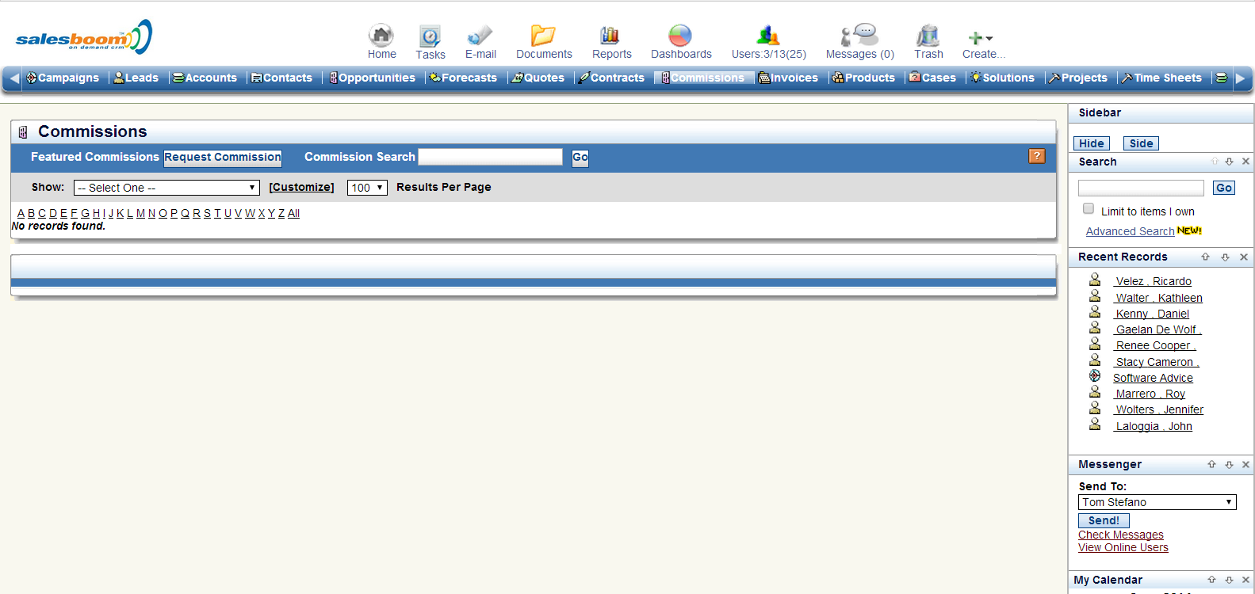Switch to the Campaigns tab
The image size is (1255, 594).
pos(63,78)
